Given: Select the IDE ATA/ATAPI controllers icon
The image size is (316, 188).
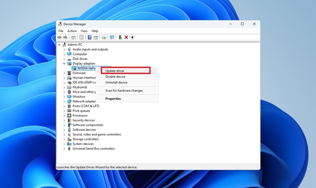Looking at the screenshot, I should [x=69, y=83].
